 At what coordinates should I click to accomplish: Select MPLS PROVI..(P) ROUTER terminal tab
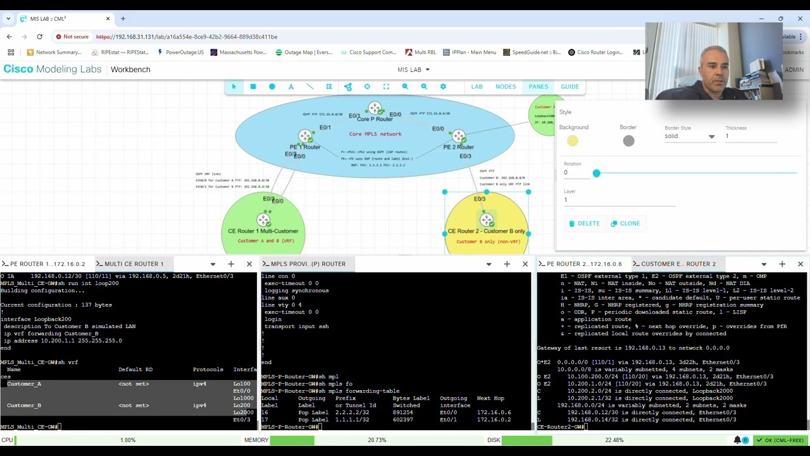point(308,263)
